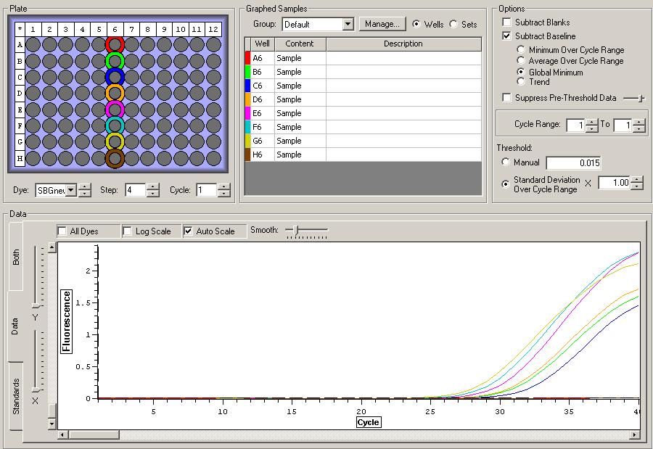The image size is (653, 449).
Task: Click the red-ringed A6 well in the plate
Action: pyautogui.click(x=115, y=44)
